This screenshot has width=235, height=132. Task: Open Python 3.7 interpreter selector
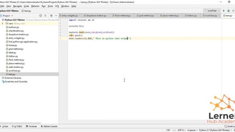[x=215, y=131]
